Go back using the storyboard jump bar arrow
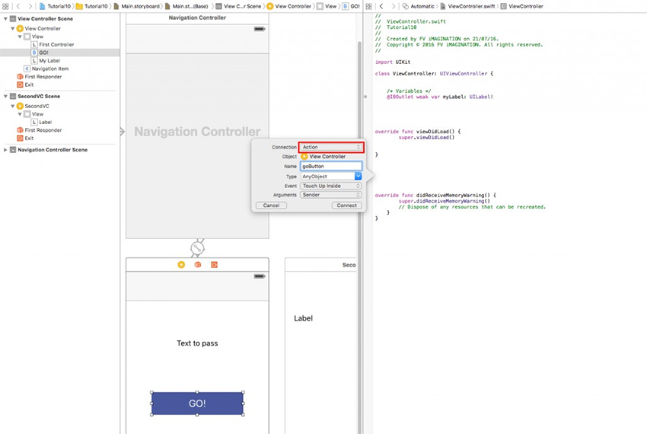The height and width of the screenshot is (434, 647). (18, 6)
